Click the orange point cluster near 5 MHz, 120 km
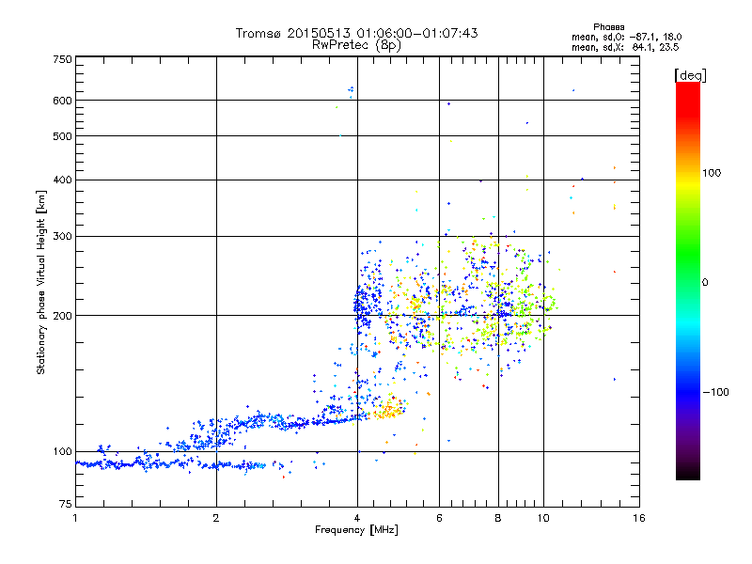The height and width of the screenshot is (564, 752). point(389,410)
